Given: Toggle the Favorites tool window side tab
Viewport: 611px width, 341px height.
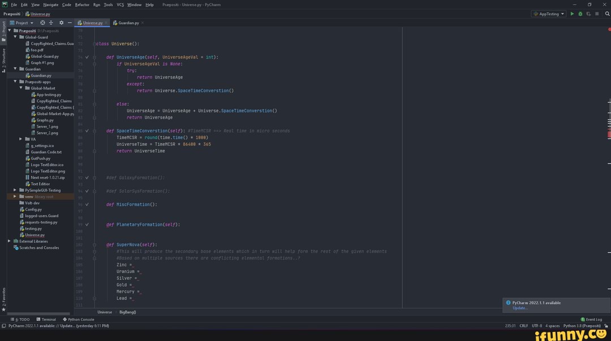Looking at the screenshot, I should (3, 297).
